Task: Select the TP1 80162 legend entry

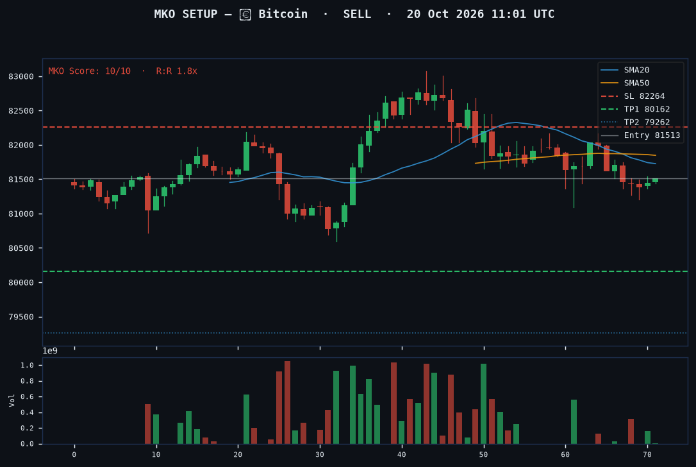Action: (634, 109)
